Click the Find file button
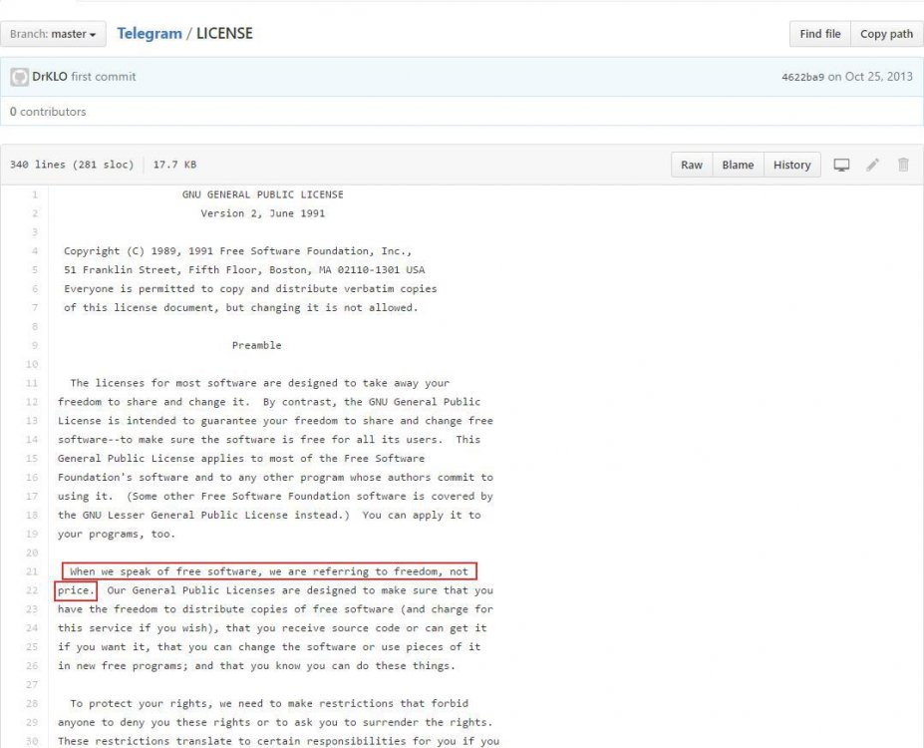Viewport: 924px width, 748px height. tap(819, 34)
